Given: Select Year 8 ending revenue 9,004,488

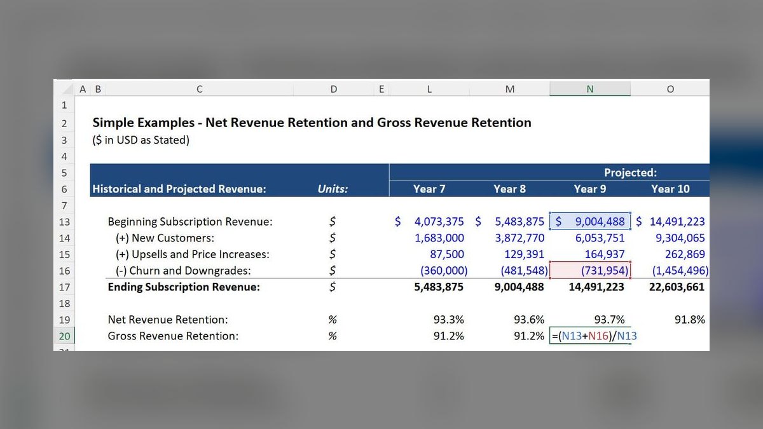Looking at the screenshot, I should tap(519, 287).
